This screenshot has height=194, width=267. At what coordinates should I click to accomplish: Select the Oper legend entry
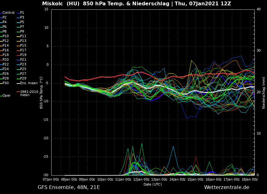(7, 96)
